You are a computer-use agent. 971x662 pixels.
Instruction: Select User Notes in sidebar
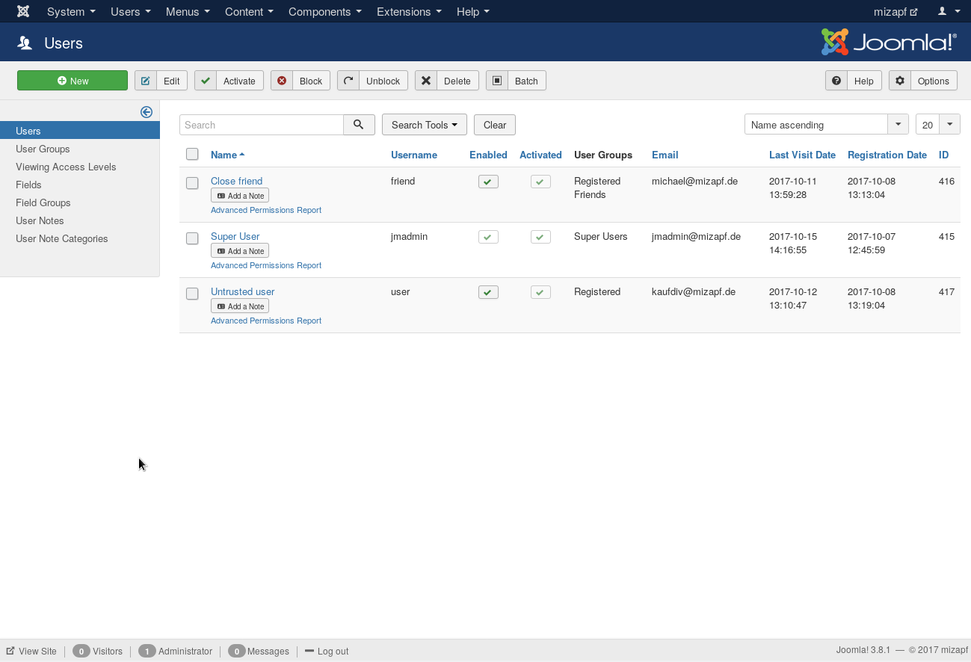pyautogui.click(x=40, y=220)
